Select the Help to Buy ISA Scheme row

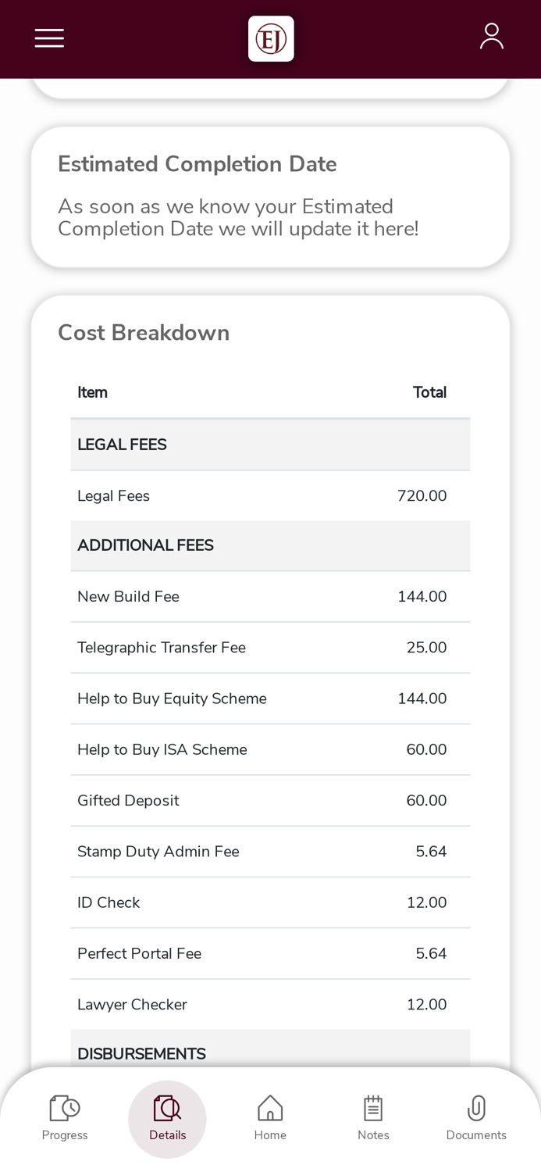pyautogui.click(x=270, y=750)
